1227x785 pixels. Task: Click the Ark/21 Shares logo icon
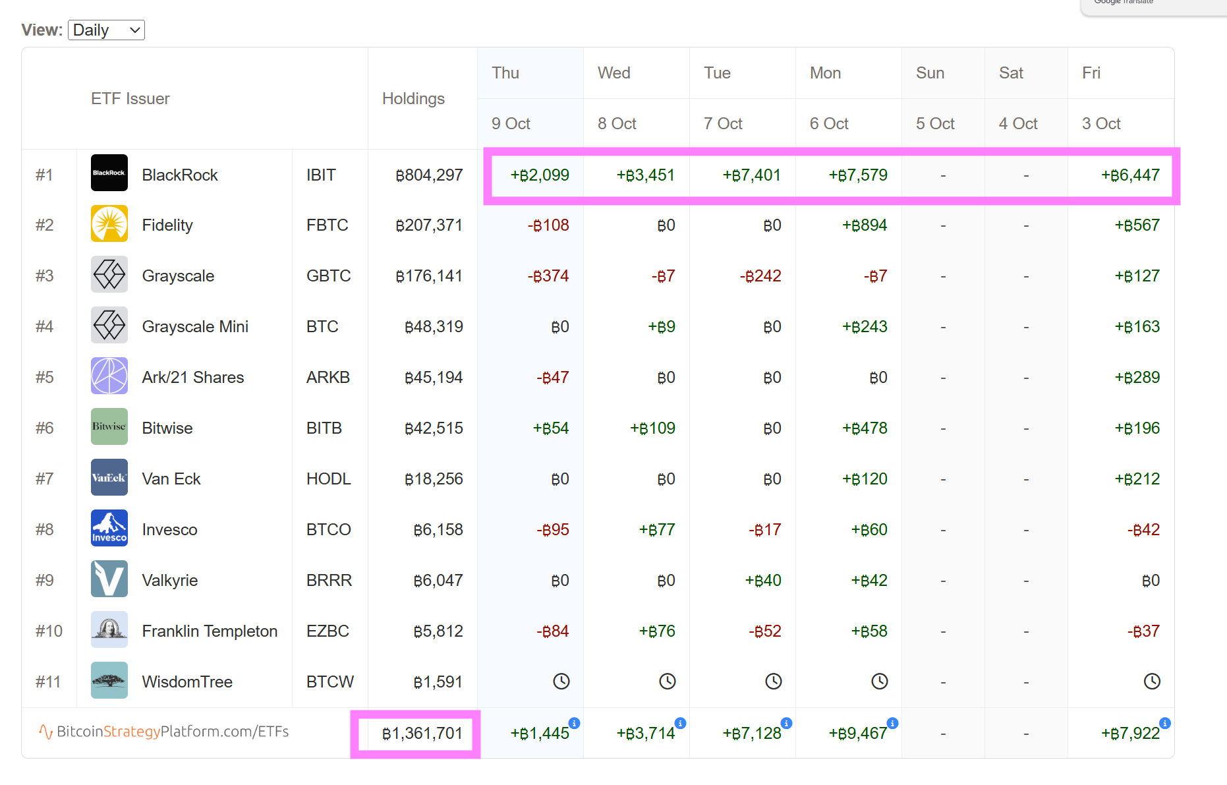click(x=109, y=376)
